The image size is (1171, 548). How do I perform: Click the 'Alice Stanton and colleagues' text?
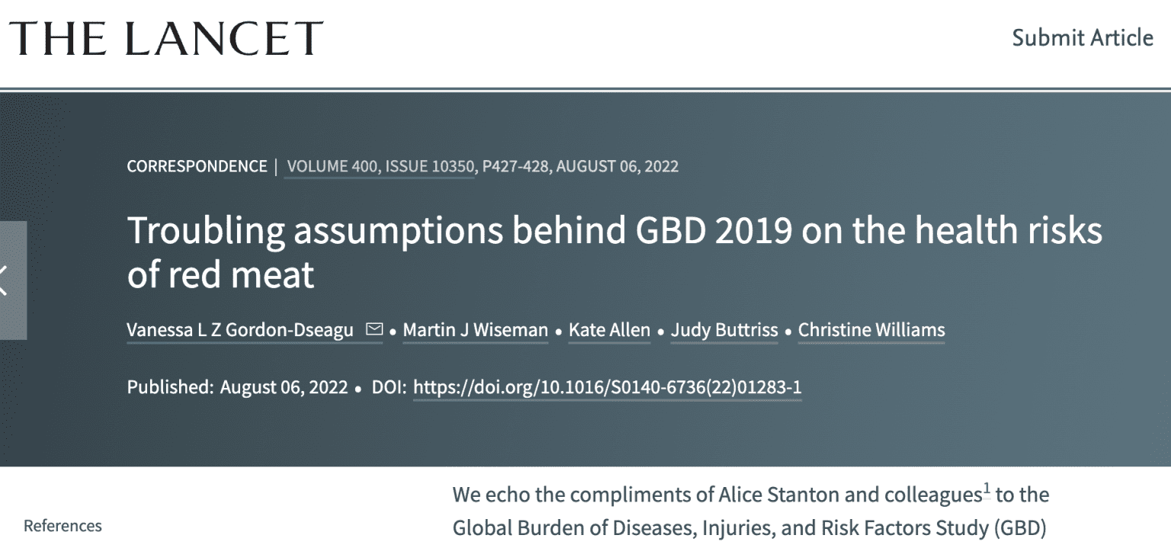point(850,495)
